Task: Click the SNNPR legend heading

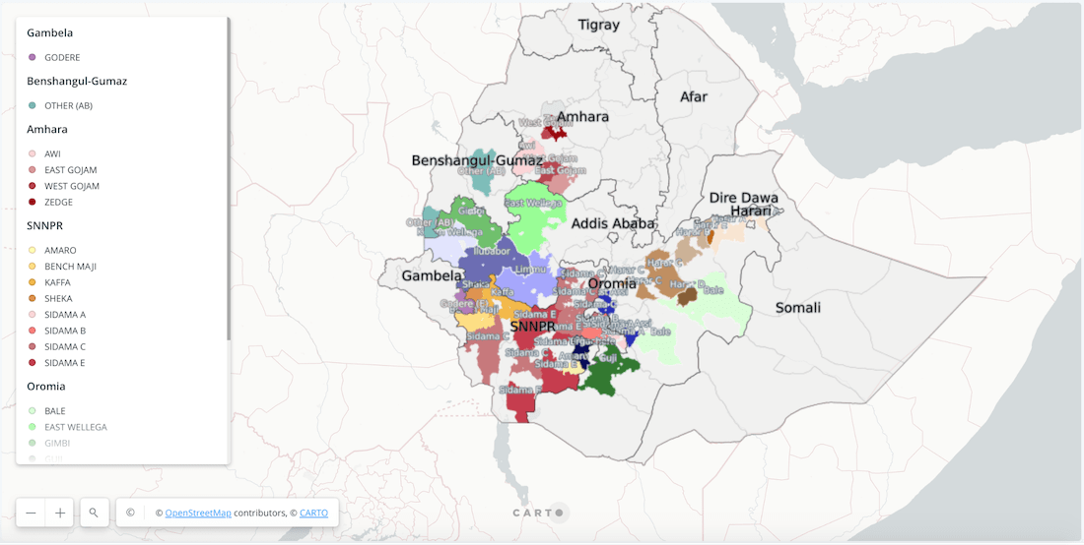Action: coord(44,225)
